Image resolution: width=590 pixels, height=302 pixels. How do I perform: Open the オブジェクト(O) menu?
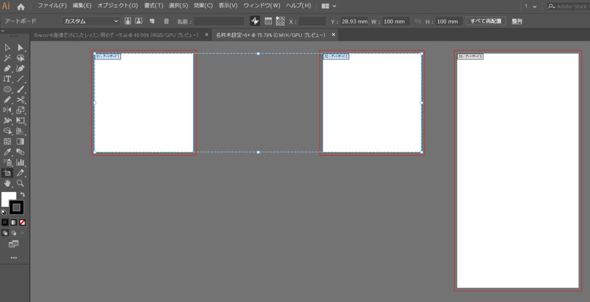click(x=118, y=6)
